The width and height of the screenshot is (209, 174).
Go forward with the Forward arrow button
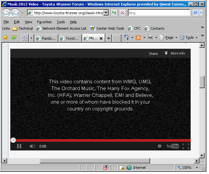(x=15, y=13)
